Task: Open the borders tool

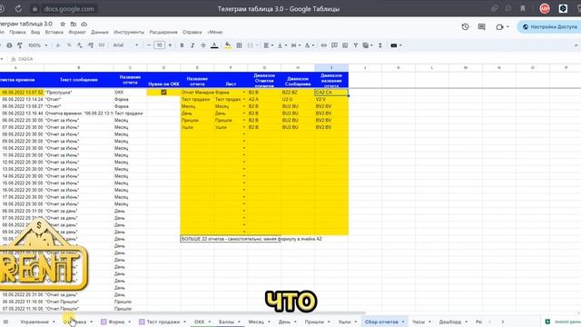Action: [x=239, y=45]
